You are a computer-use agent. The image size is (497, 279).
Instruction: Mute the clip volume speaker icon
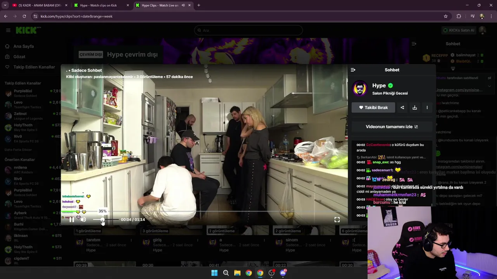[x=83, y=220]
